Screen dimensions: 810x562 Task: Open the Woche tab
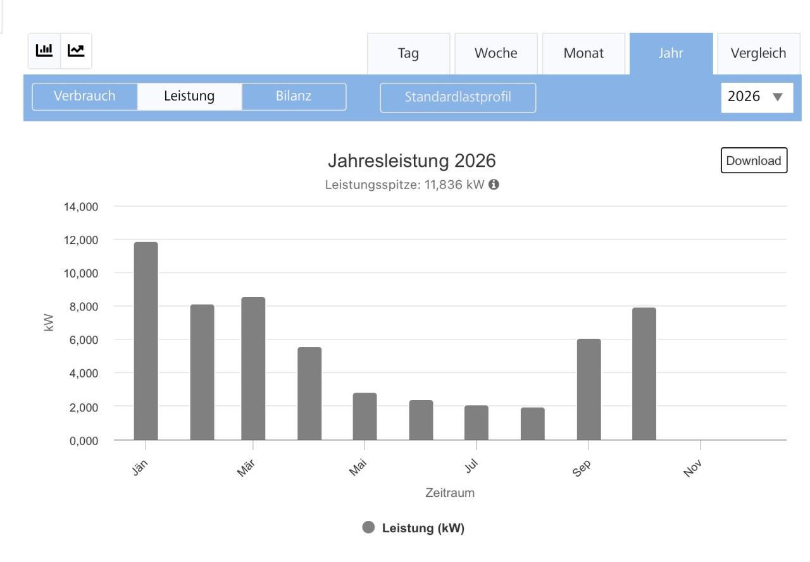(496, 54)
